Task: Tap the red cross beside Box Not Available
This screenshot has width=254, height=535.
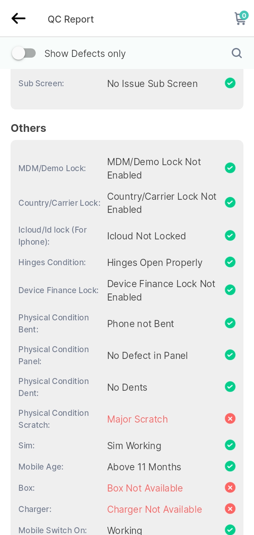Action: pos(230,488)
